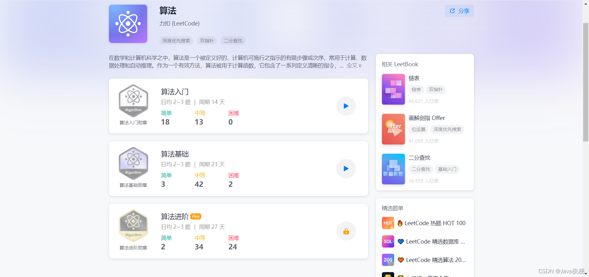The height and width of the screenshot is (277, 589).
Task: Click the vertical page scrollbar
Action: [x=586, y=82]
